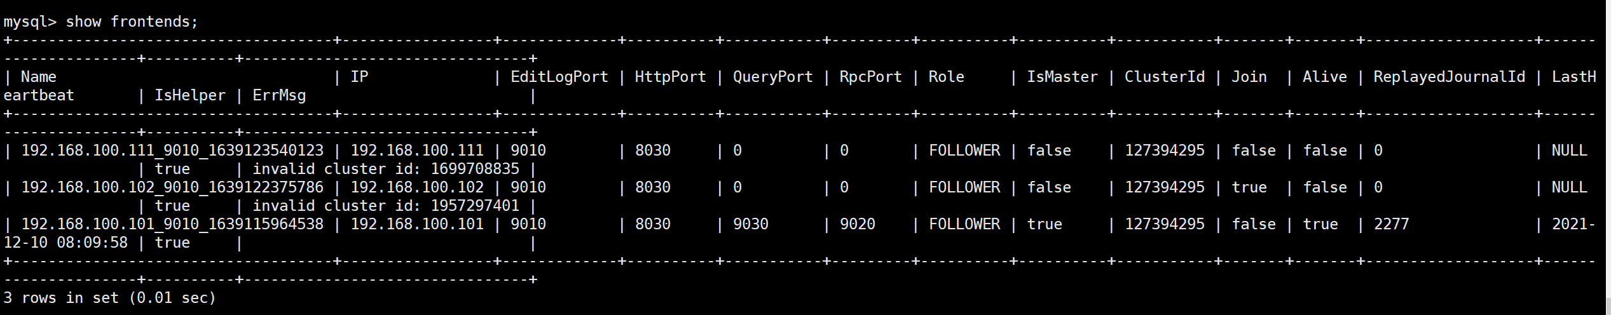Click the ReplayedJournalId value 2277
Image resolution: width=1611 pixels, height=315 pixels.
click(x=1391, y=225)
